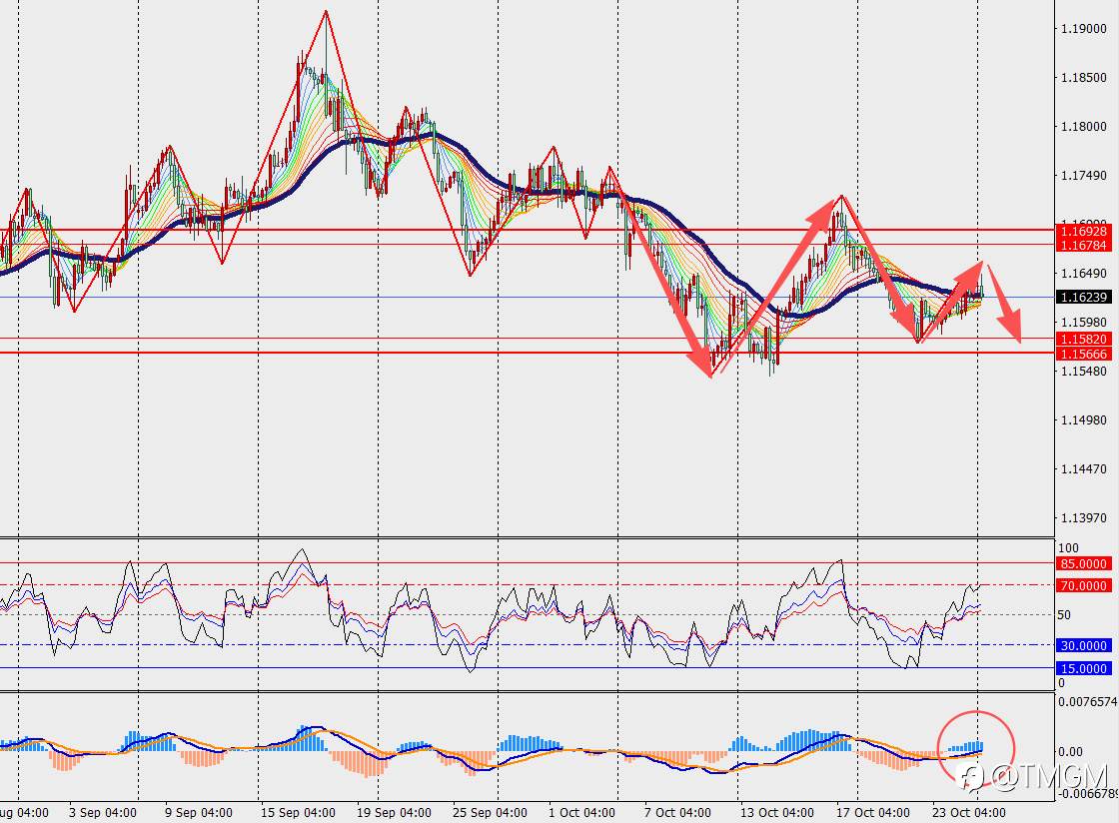Click the 15 Sep 04:00 time label
The image size is (1119, 823).
point(298,812)
